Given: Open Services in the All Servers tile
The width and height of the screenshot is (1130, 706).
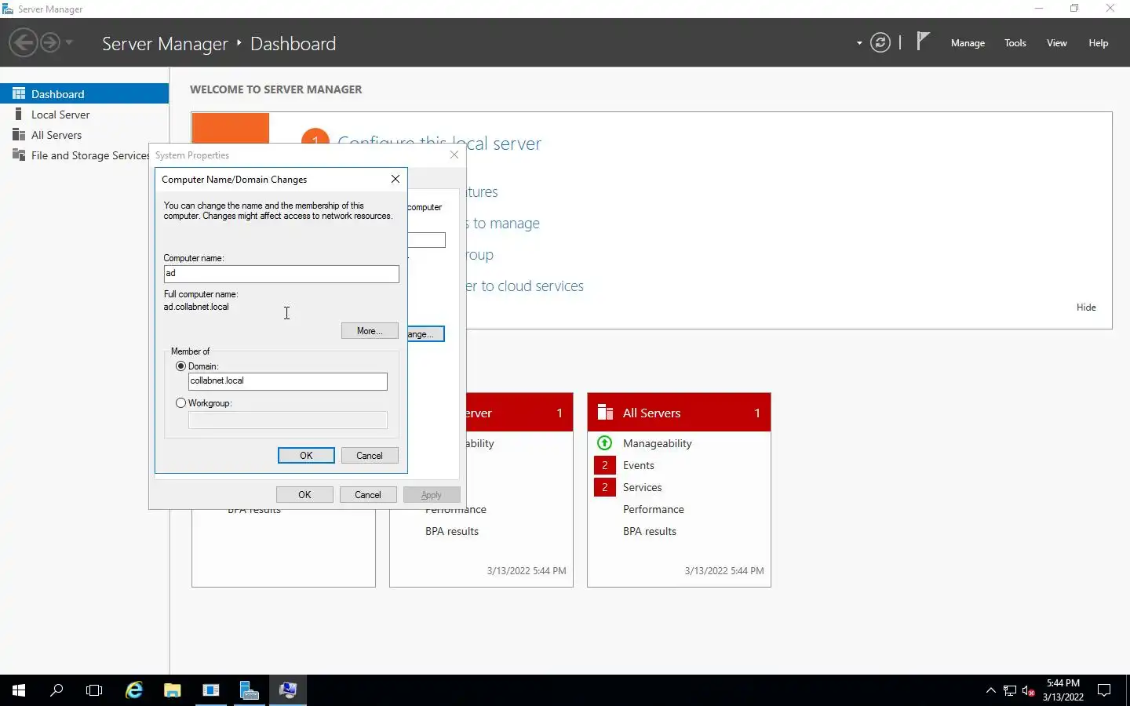Looking at the screenshot, I should tap(643, 487).
